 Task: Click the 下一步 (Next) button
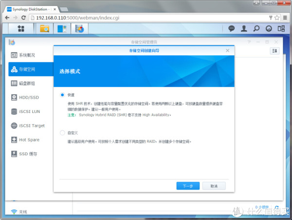click(x=188, y=186)
